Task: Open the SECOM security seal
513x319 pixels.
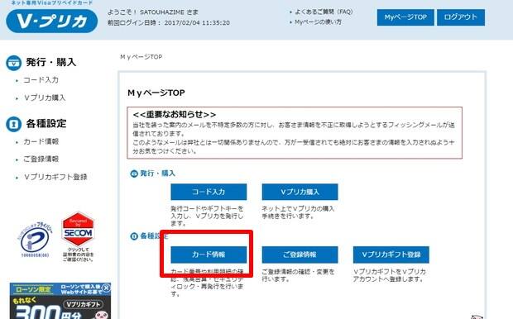Action: click(x=78, y=236)
